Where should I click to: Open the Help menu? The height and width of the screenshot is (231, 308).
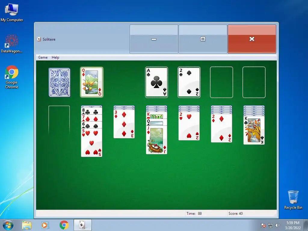click(55, 57)
